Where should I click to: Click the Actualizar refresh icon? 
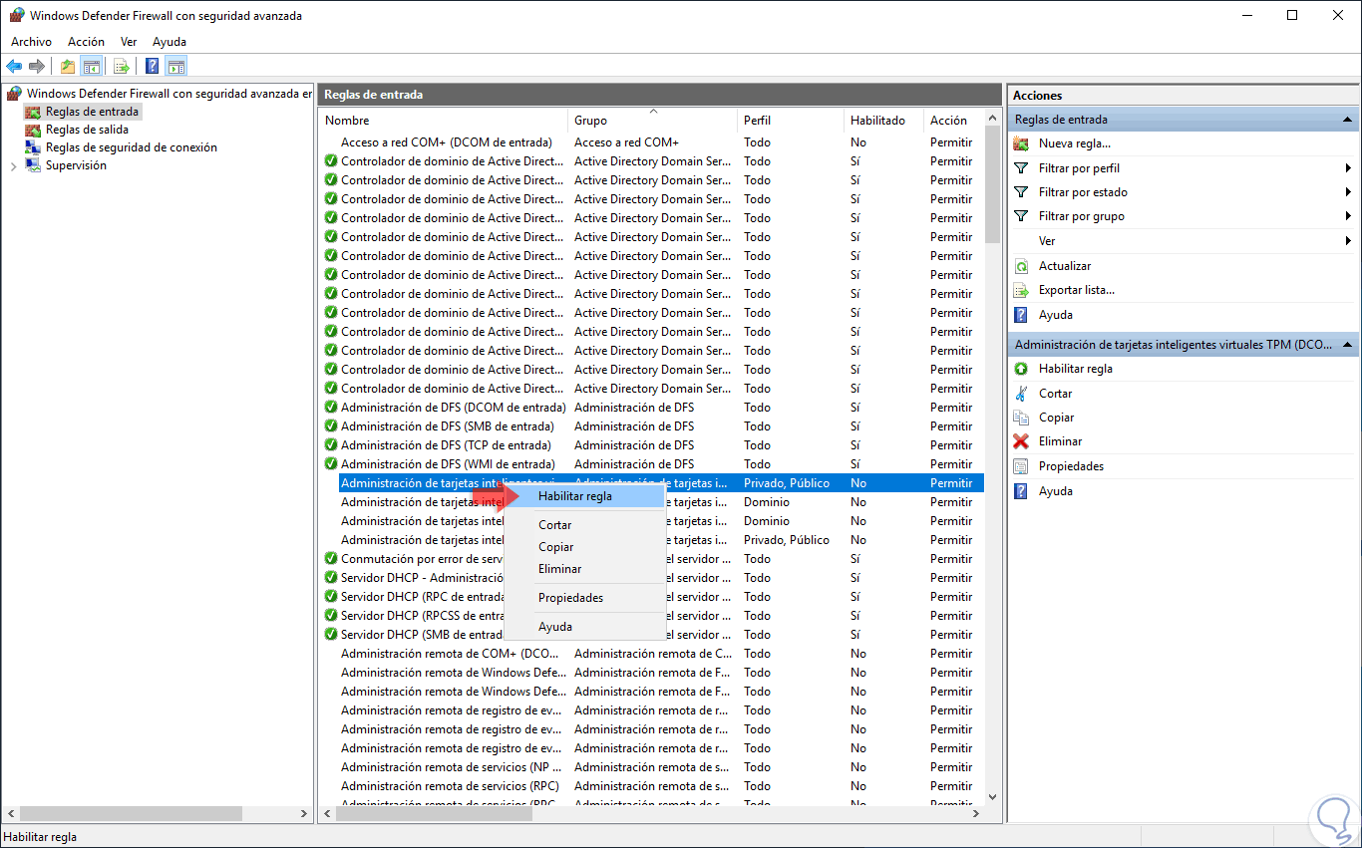[1021, 266]
